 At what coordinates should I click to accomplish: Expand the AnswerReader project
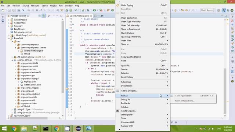(9, 20)
